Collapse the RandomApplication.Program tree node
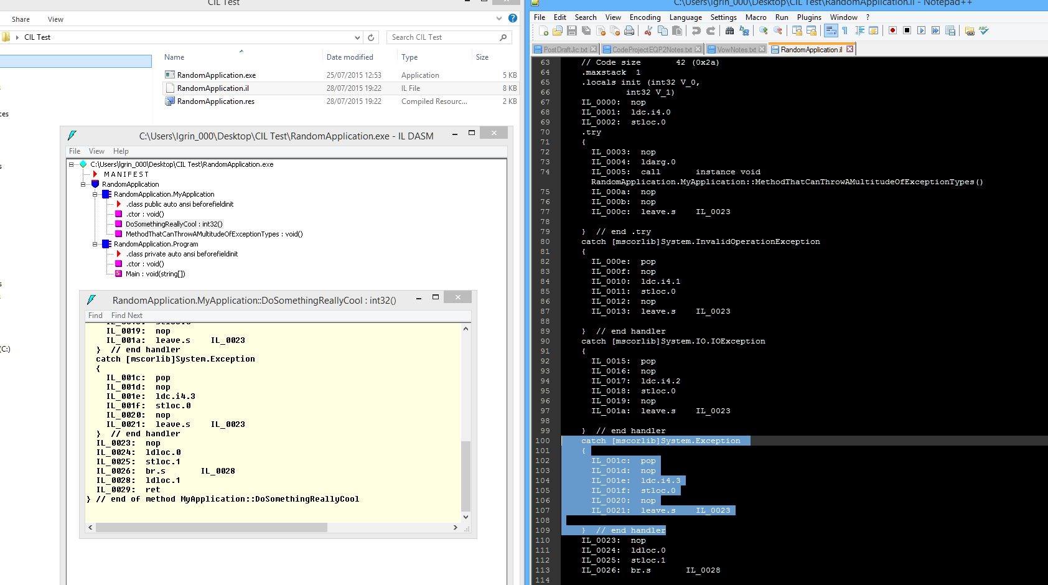 (x=95, y=244)
